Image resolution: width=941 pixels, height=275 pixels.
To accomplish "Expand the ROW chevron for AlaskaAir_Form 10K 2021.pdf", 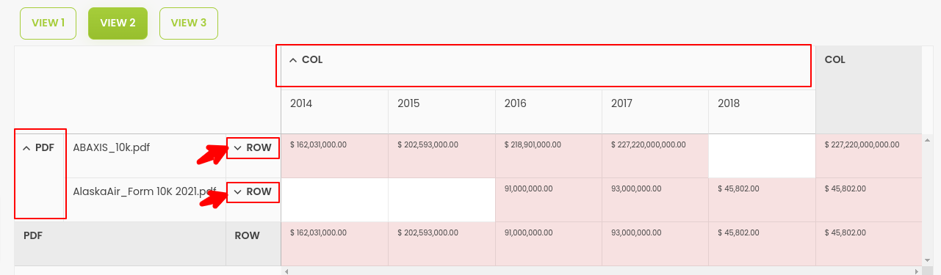I will (237, 192).
